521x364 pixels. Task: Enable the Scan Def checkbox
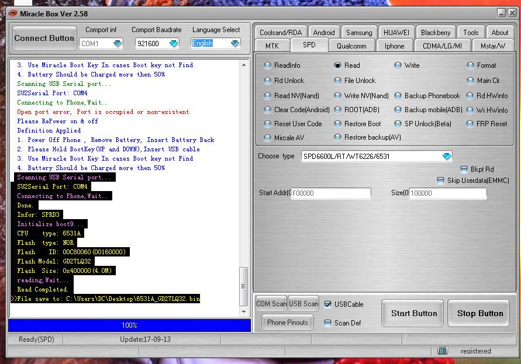(327, 323)
